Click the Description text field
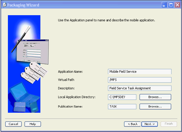182x132 pixels. click(140, 88)
